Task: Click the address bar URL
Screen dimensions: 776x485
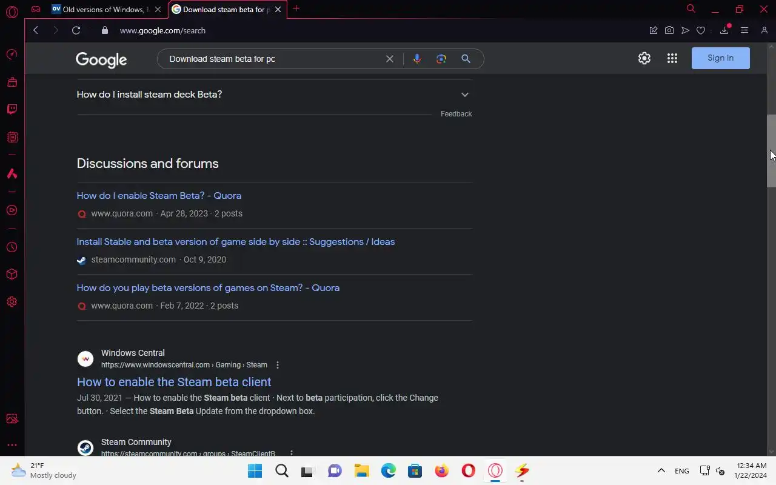Action: pos(162,30)
